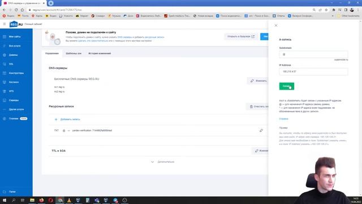The height and width of the screenshot is (204, 362).
Task: Open Яндекс bookmark
Action: click(x=8, y=16)
